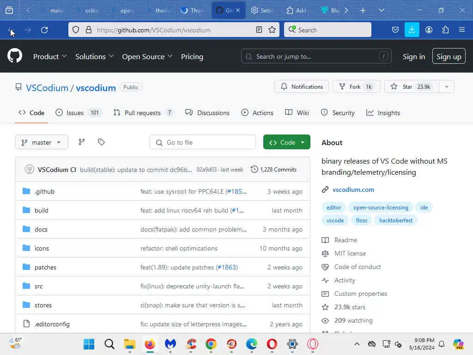
Task: Open taskbar search magnifier
Action: tap(109, 344)
